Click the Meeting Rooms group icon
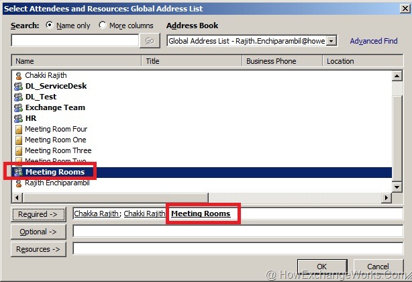Viewport: 412px width, 282px height. [x=18, y=172]
